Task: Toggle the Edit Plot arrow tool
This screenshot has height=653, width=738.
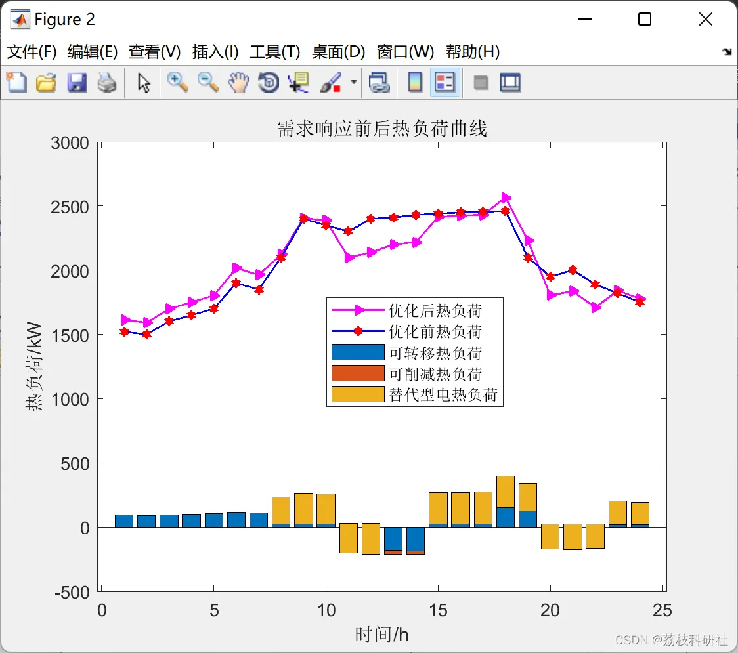Action: 144,82
